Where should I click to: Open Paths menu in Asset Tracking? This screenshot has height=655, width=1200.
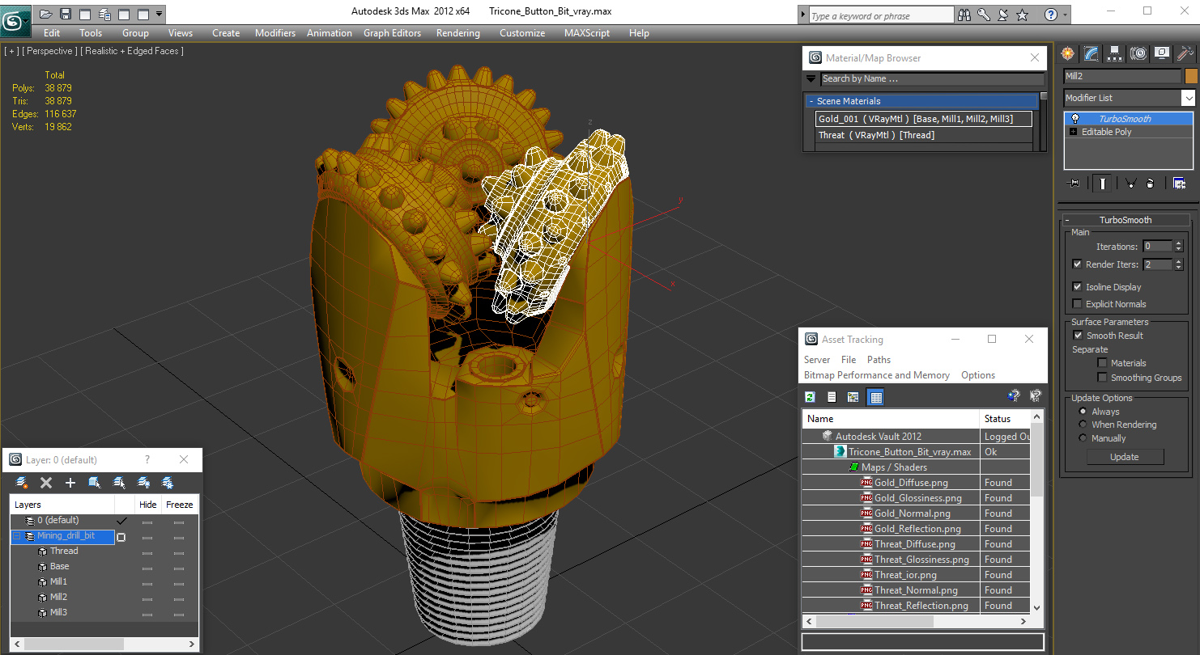pos(879,360)
